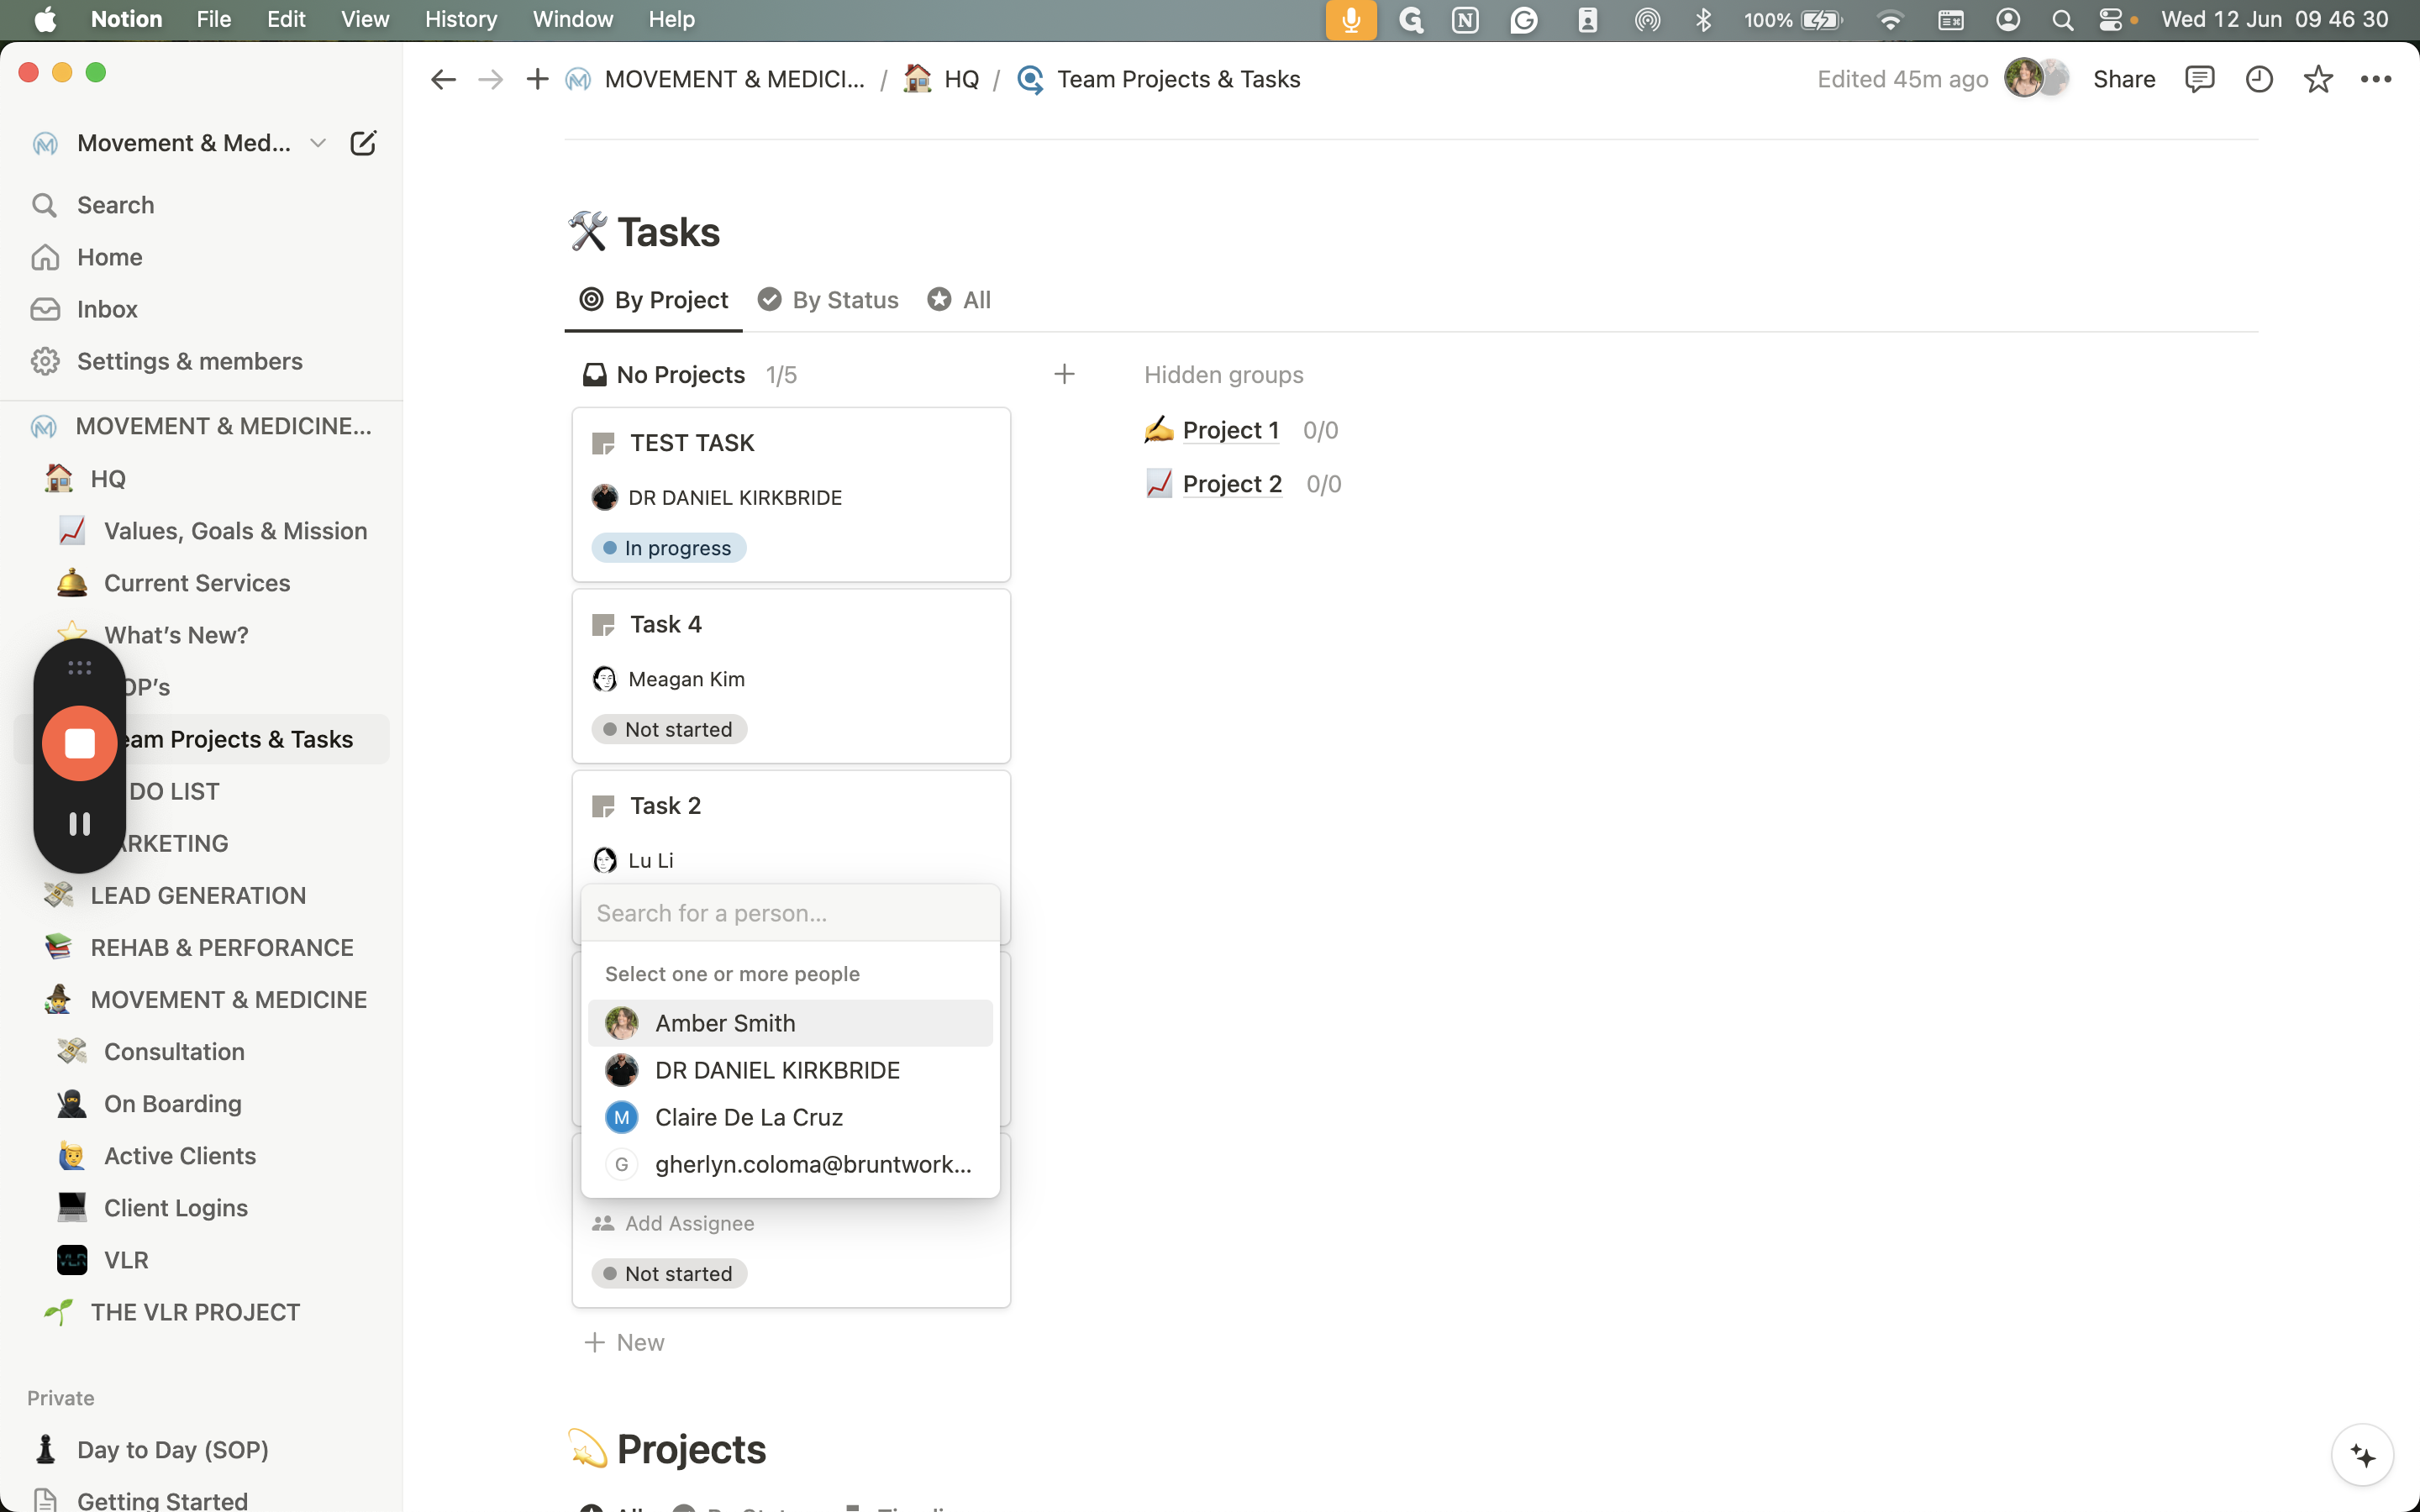Image resolution: width=2420 pixels, height=1512 pixels.
Task: Select Amber Smith as assignee
Action: pyautogui.click(x=790, y=1023)
